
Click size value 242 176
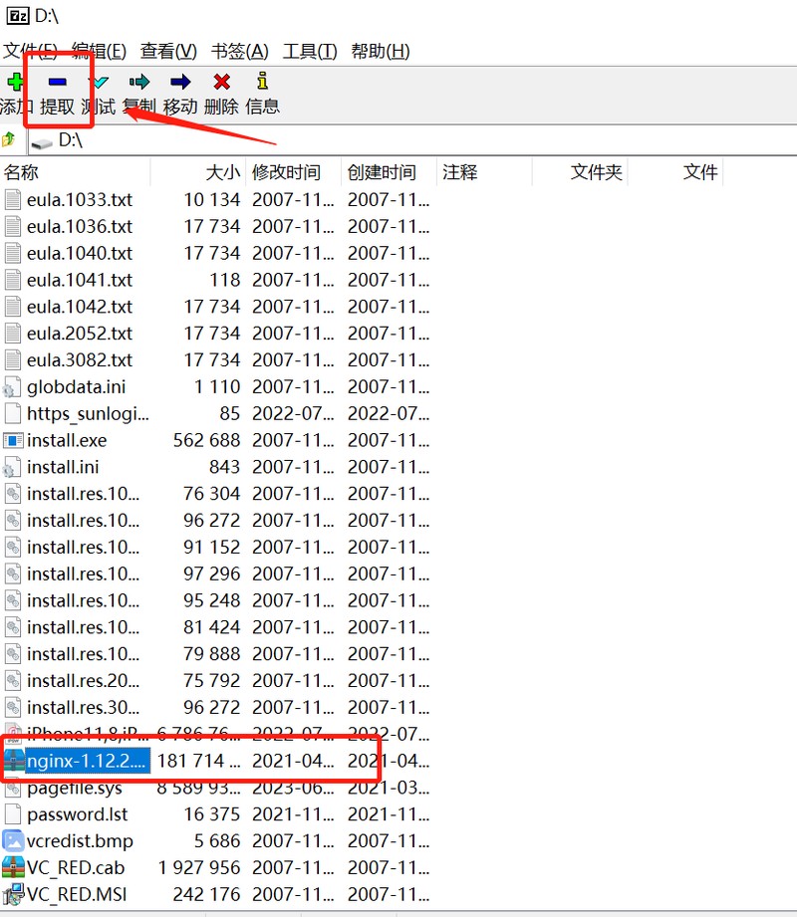pos(206,894)
